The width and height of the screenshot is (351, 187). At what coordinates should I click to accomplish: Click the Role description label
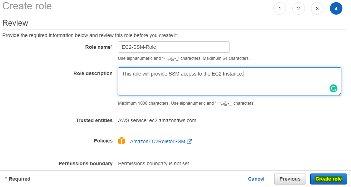(x=93, y=73)
